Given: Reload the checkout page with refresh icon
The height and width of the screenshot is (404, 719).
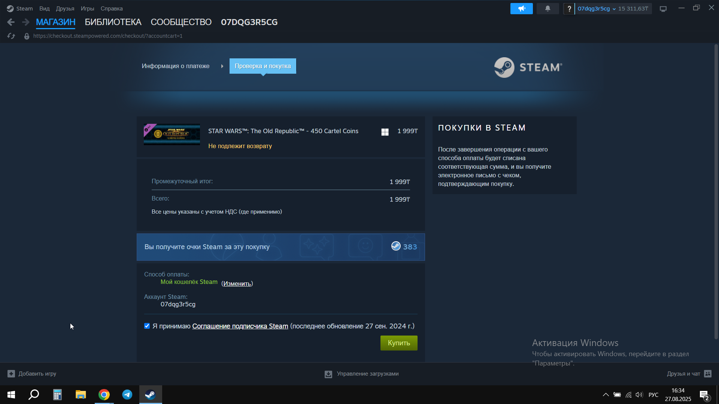Looking at the screenshot, I should (x=11, y=36).
